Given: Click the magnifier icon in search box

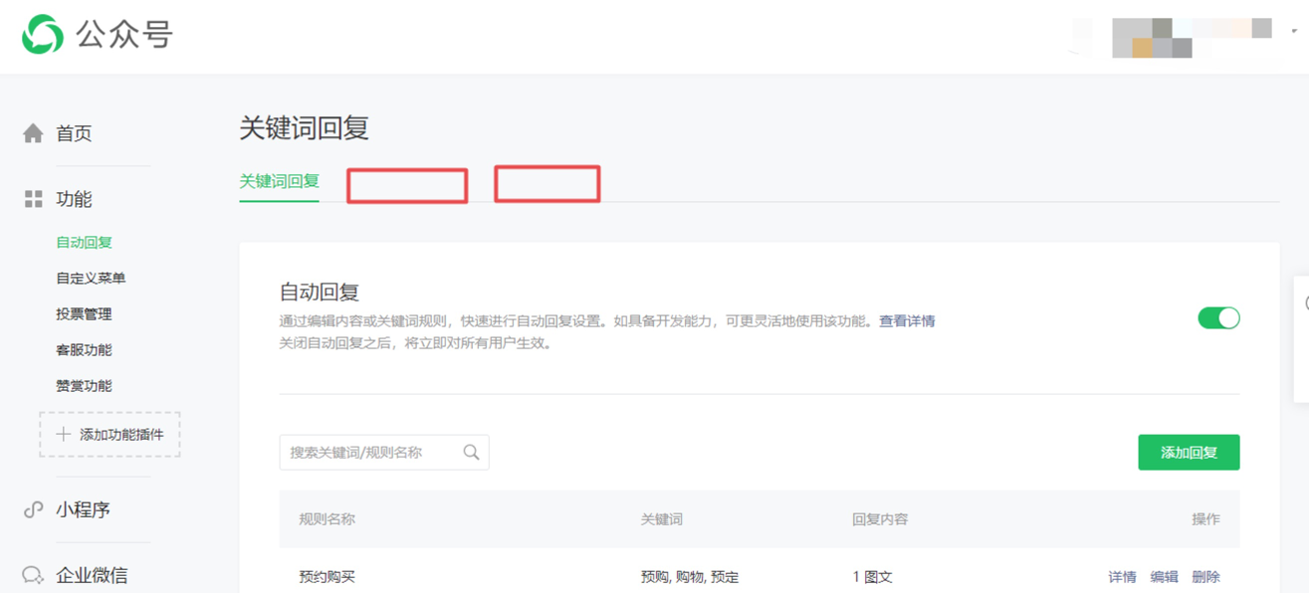Looking at the screenshot, I should pyautogui.click(x=471, y=452).
